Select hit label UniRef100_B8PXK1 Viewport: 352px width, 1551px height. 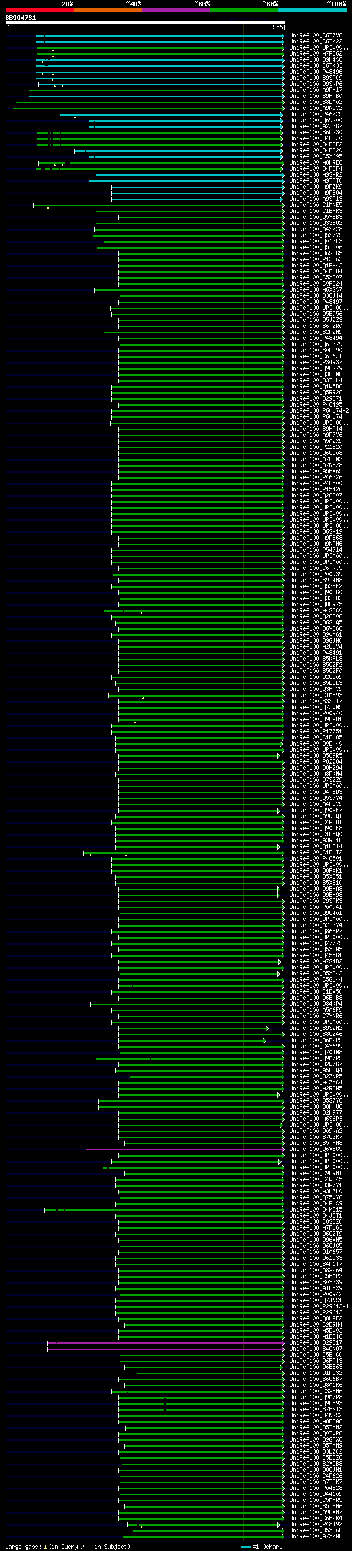(x=315, y=870)
